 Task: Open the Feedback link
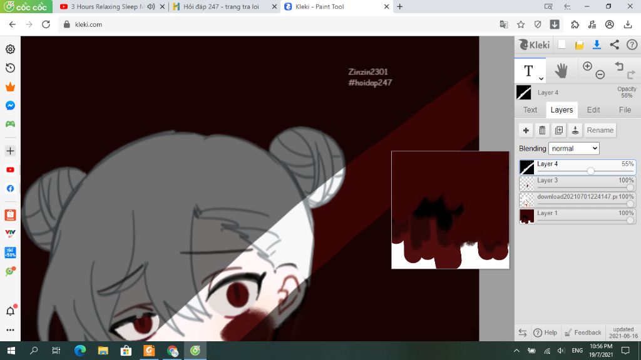[x=583, y=332]
